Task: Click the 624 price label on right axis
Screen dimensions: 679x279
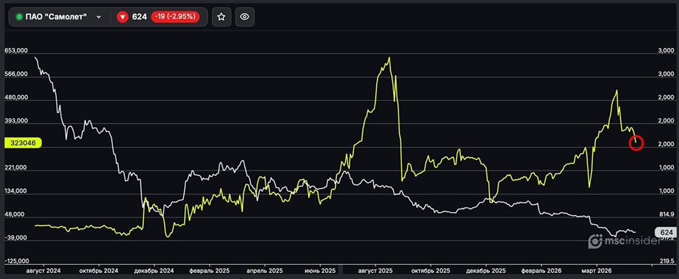Action: pyautogui.click(x=666, y=233)
